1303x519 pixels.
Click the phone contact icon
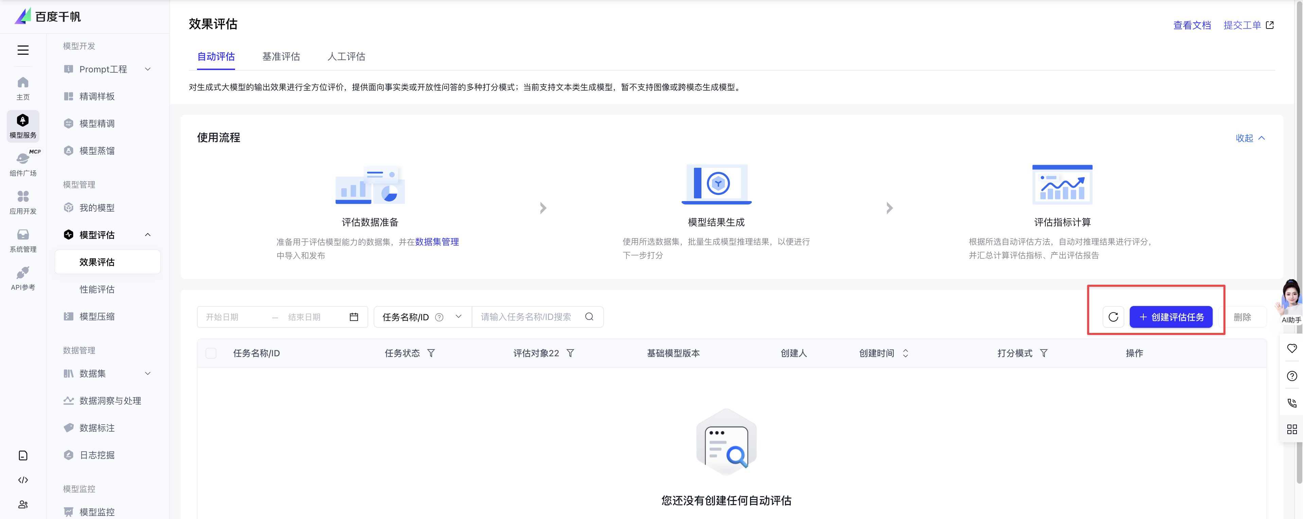1291,402
